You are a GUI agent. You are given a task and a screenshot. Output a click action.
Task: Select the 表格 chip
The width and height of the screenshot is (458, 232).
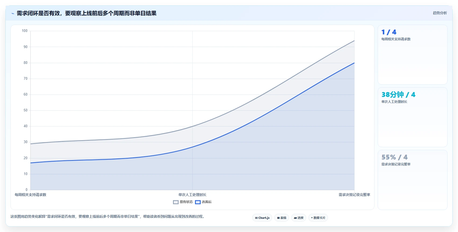(x=282, y=218)
